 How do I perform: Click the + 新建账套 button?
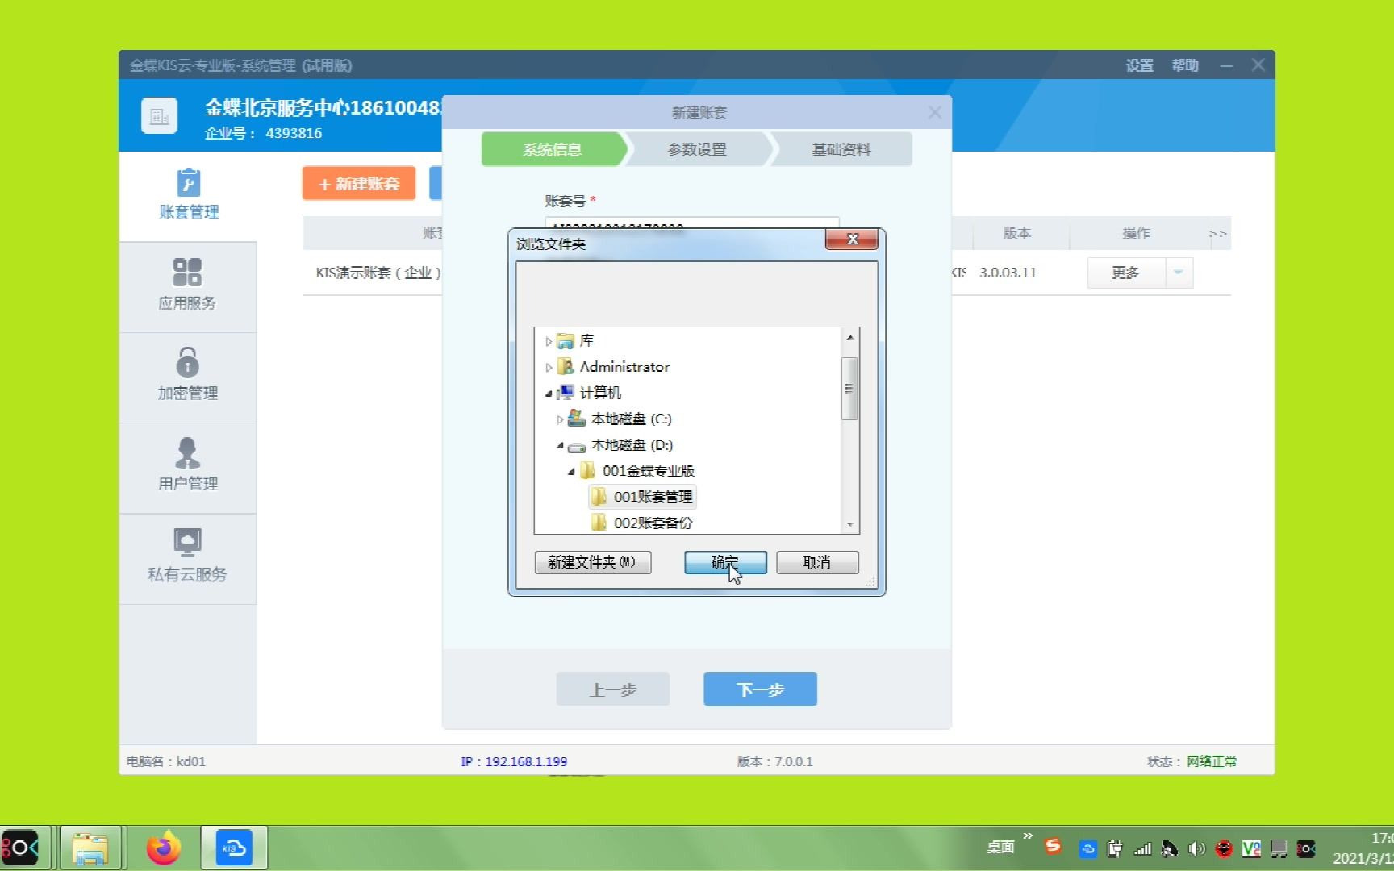(359, 183)
